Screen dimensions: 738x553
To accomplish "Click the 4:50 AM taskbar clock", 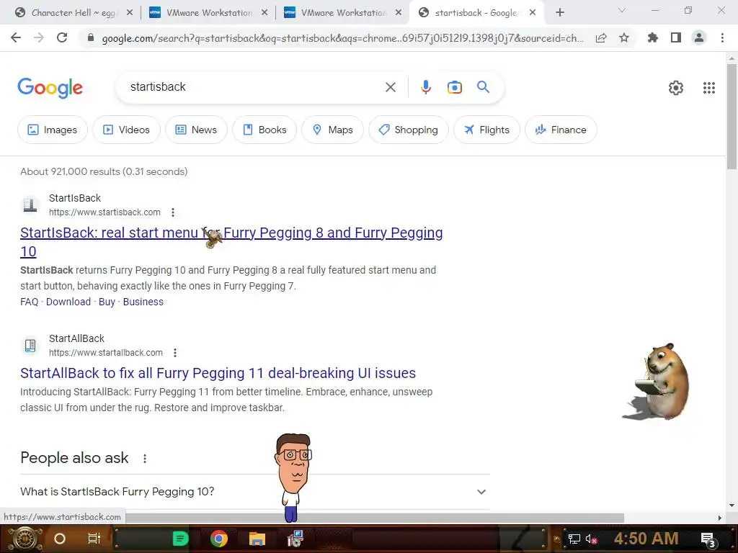I will coord(646,539).
